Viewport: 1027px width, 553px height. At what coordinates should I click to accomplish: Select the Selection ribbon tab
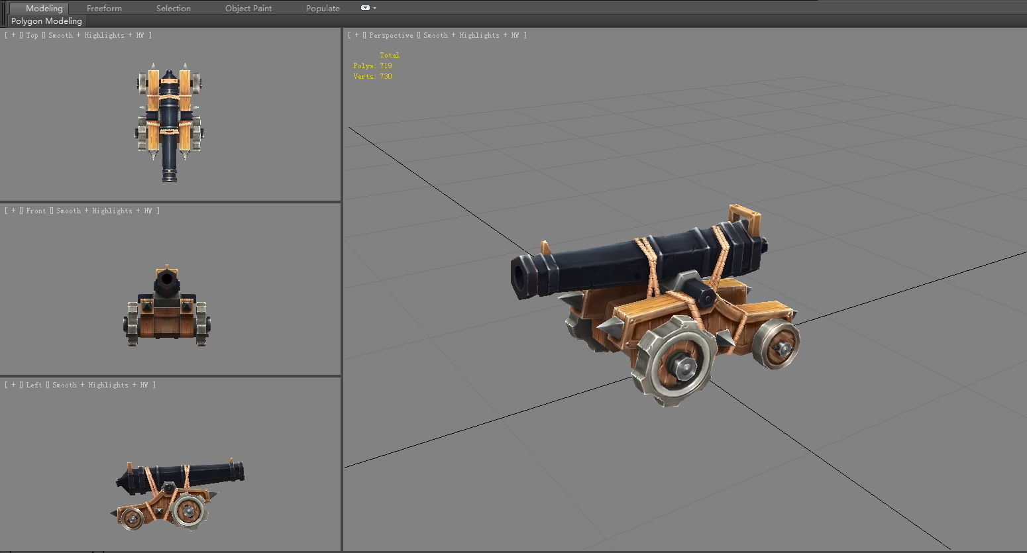tap(174, 8)
